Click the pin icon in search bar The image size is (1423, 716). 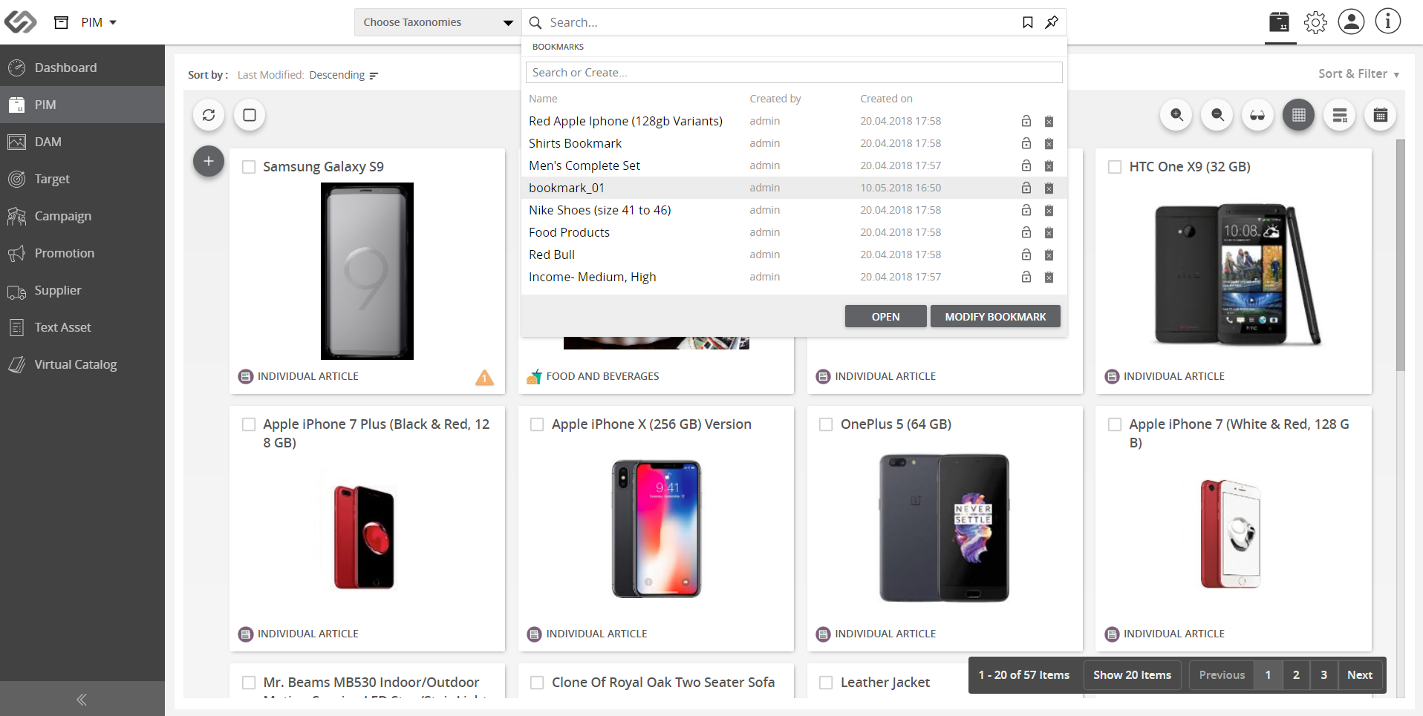click(x=1052, y=22)
